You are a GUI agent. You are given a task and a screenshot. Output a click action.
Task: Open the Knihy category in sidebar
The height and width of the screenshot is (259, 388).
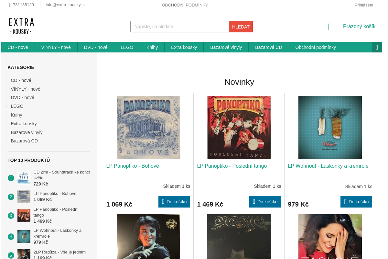[x=16, y=115]
